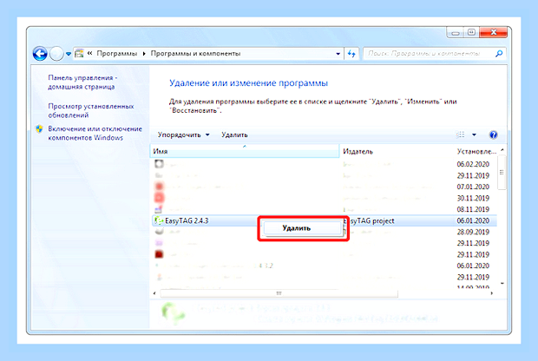Click the vertical scrollbar thumb

[x=502, y=173]
